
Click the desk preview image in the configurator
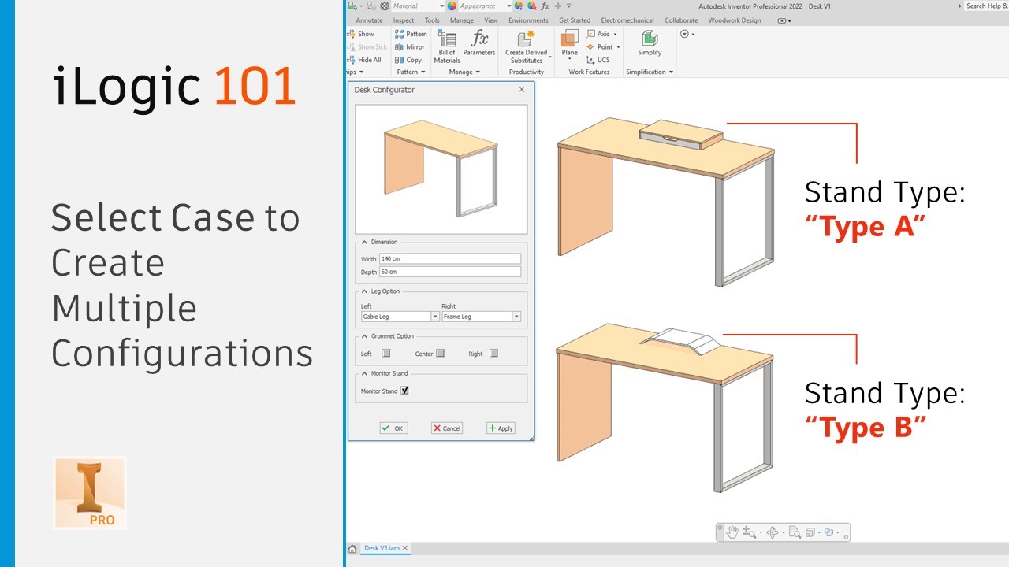coord(441,169)
